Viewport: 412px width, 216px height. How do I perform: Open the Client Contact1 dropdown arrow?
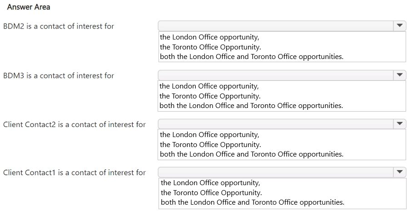(x=399, y=172)
